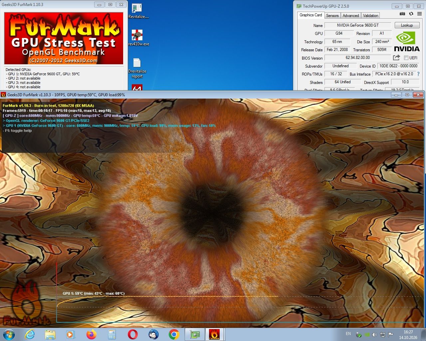Click the Release Date field Feb 21, 2008
This screenshot has height=341, width=426.
tap(337, 50)
